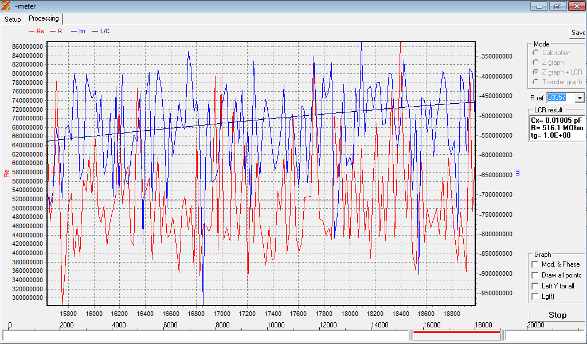
Task: Click the -950000000 right axis value
Action: [x=495, y=294]
